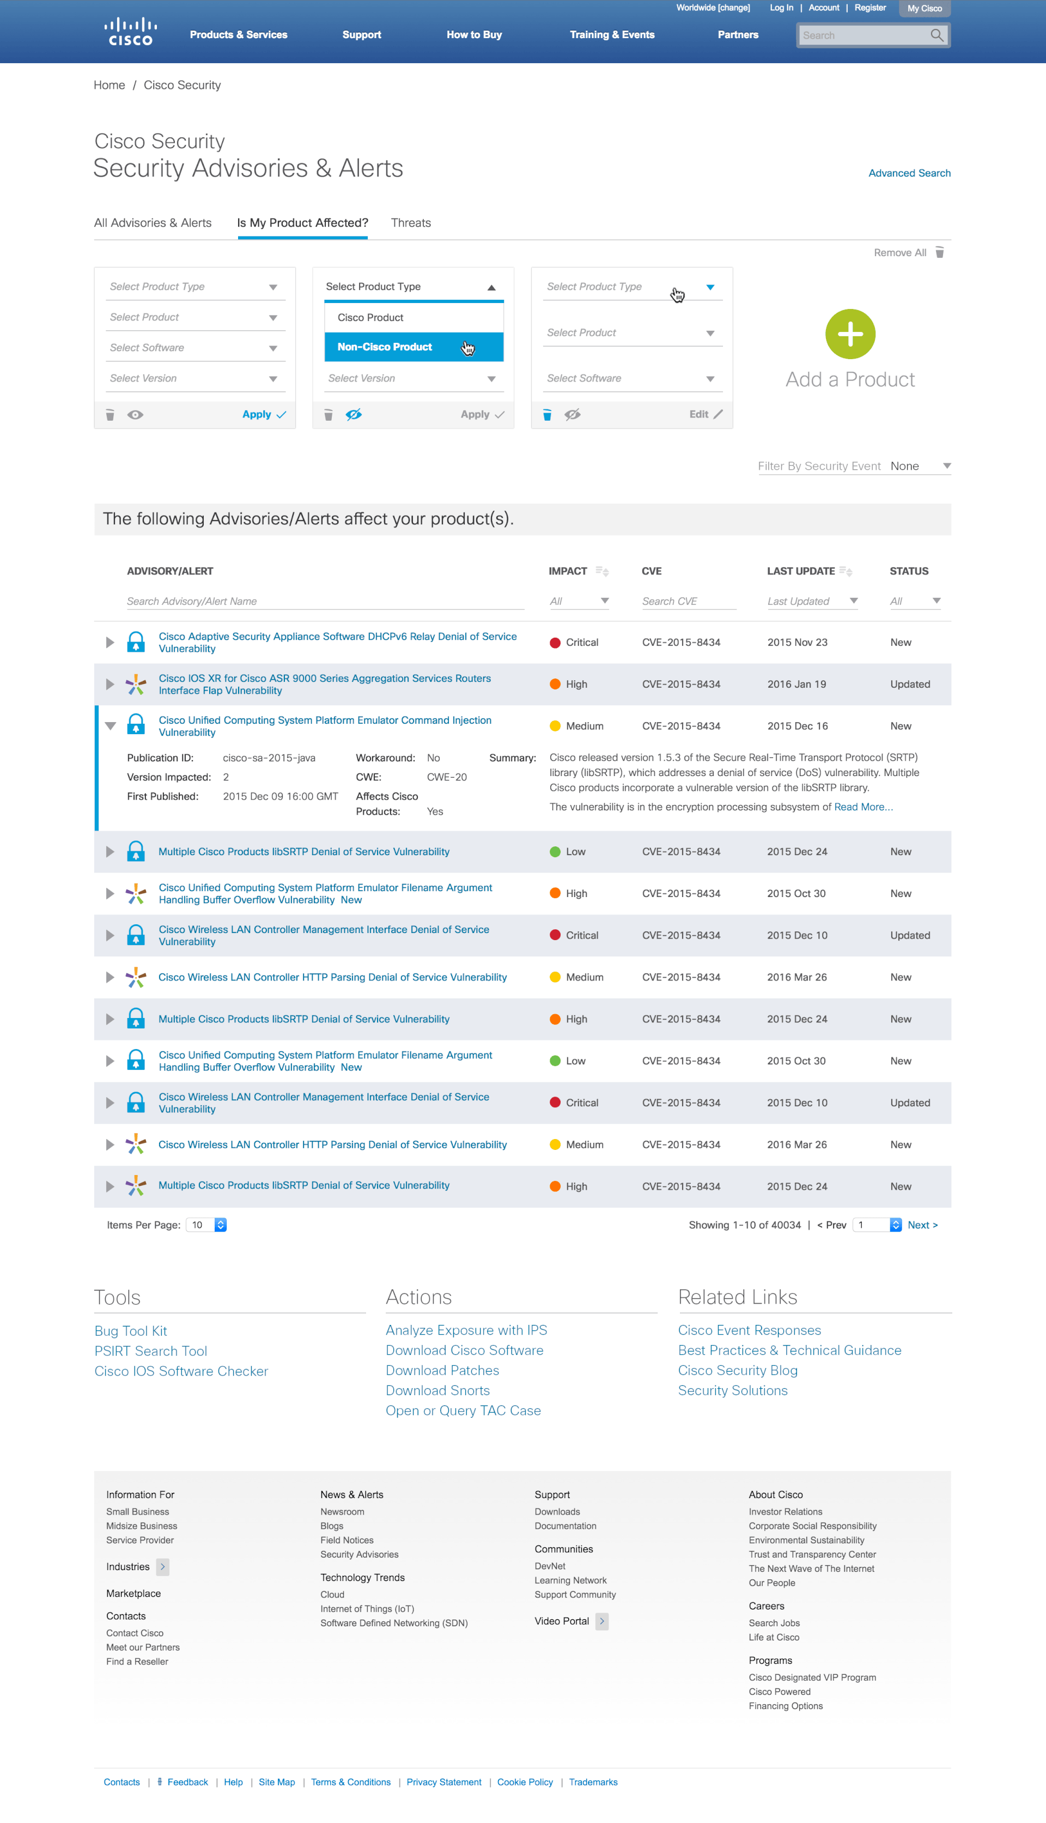This screenshot has height=1823, width=1046.
Task: Expand the IOS XR ASR 9000 advisory row
Action: pyautogui.click(x=110, y=684)
